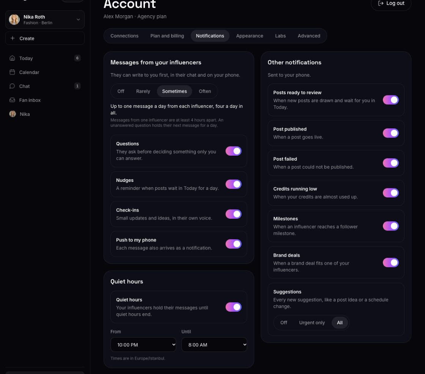Screen dimensions: 425x374
Task: Open the quiet hours Until time dropdown
Action: [x=214, y=345]
